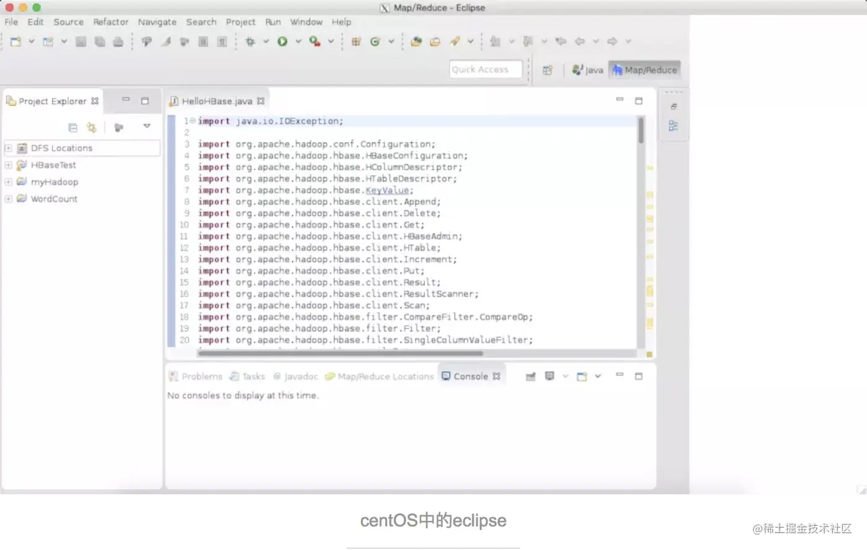This screenshot has width=867, height=550.
Task: Click the Pin Console icon
Action: [x=531, y=377]
